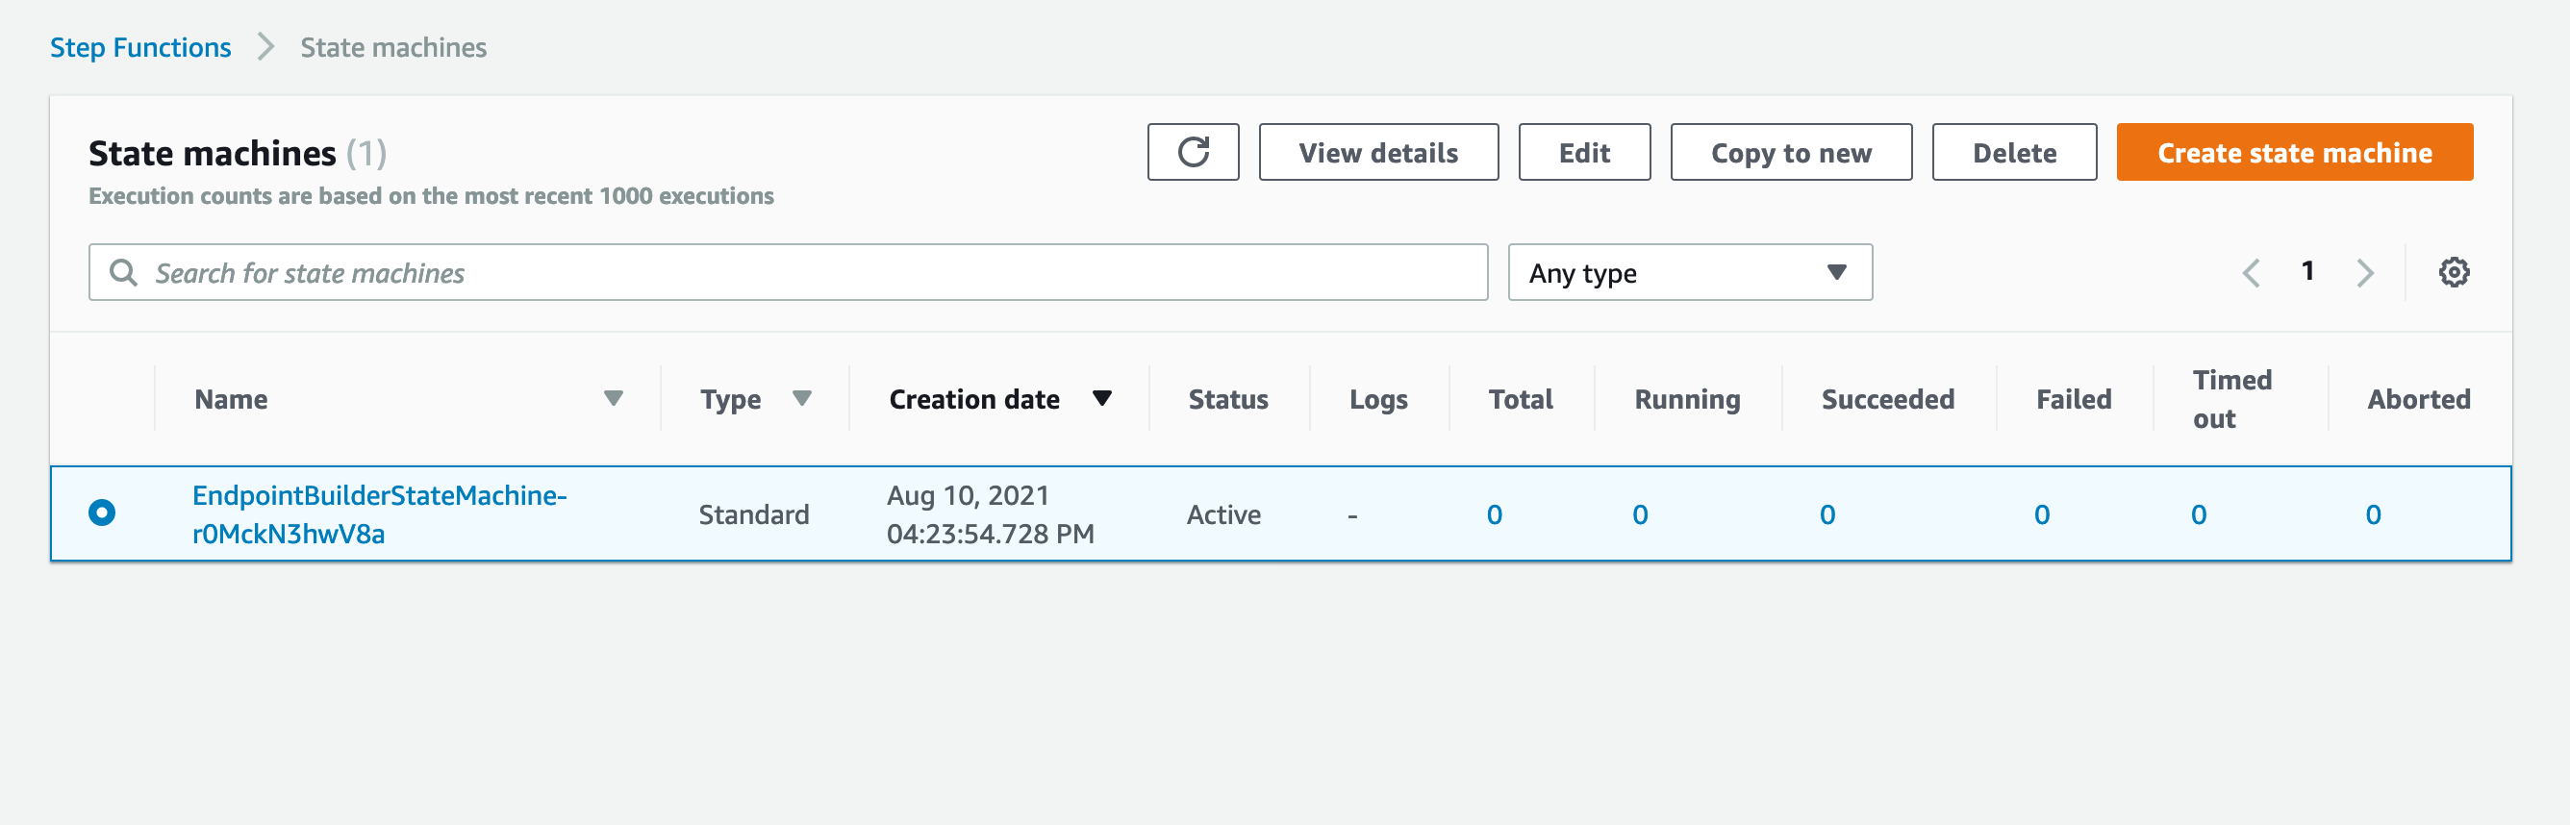Click the Edit button
Image resolution: width=2570 pixels, height=825 pixels.
[1583, 152]
